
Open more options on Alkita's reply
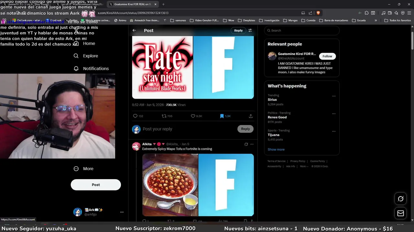[x=252, y=144]
